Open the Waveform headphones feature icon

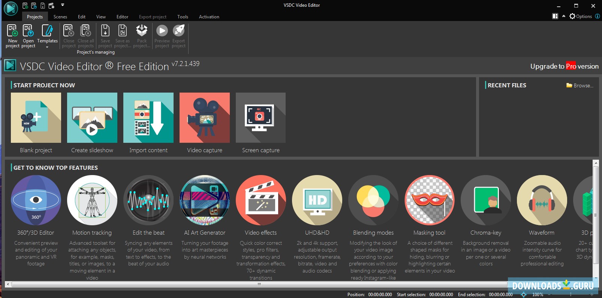click(542, 200)
